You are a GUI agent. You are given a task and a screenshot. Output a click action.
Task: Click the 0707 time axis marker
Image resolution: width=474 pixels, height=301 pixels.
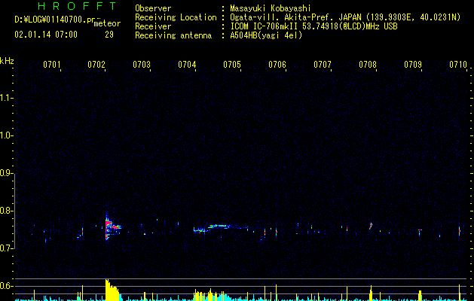click(323, 65)
